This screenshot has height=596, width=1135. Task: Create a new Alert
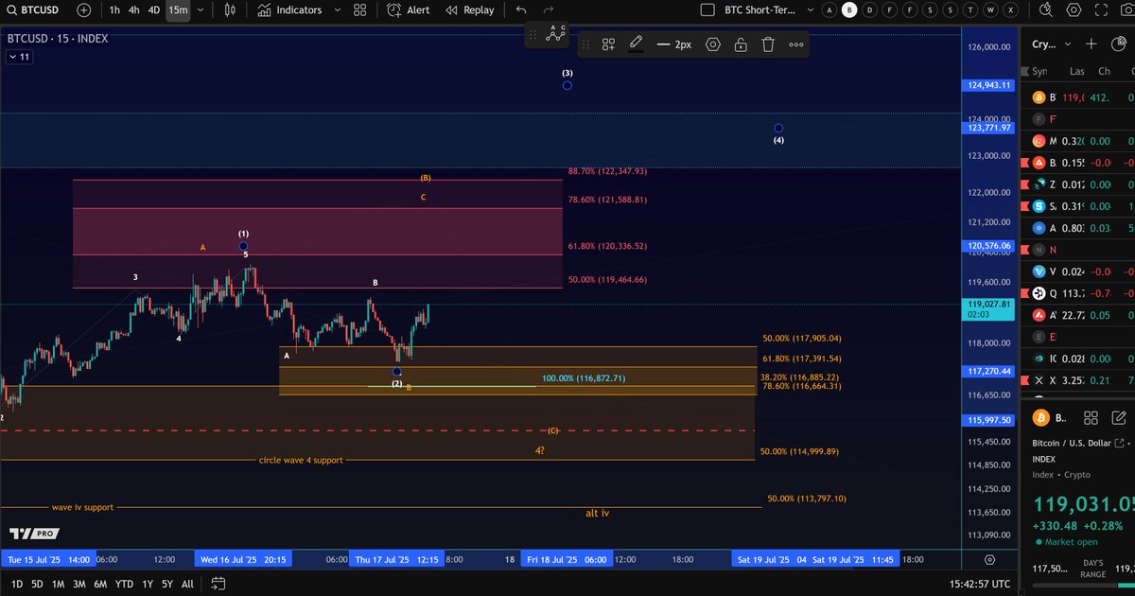pos(410,9)
